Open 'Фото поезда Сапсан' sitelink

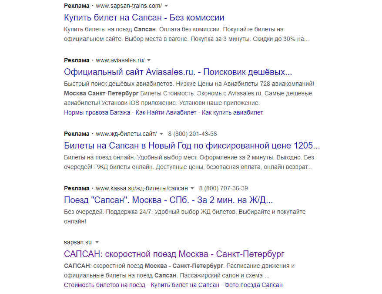[x=254, y=285]
